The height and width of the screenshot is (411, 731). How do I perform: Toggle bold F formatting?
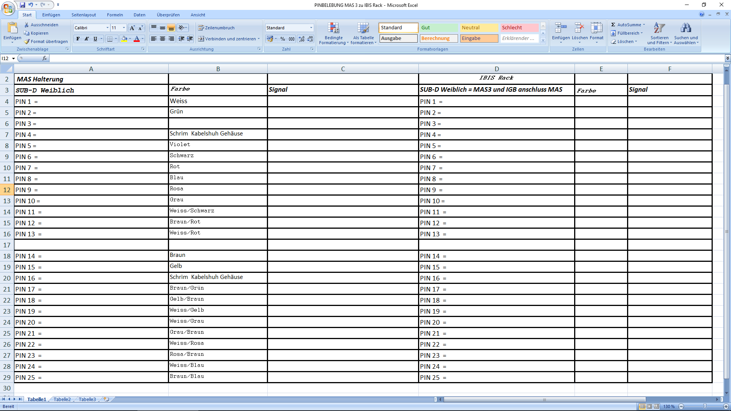click(78, 39)
